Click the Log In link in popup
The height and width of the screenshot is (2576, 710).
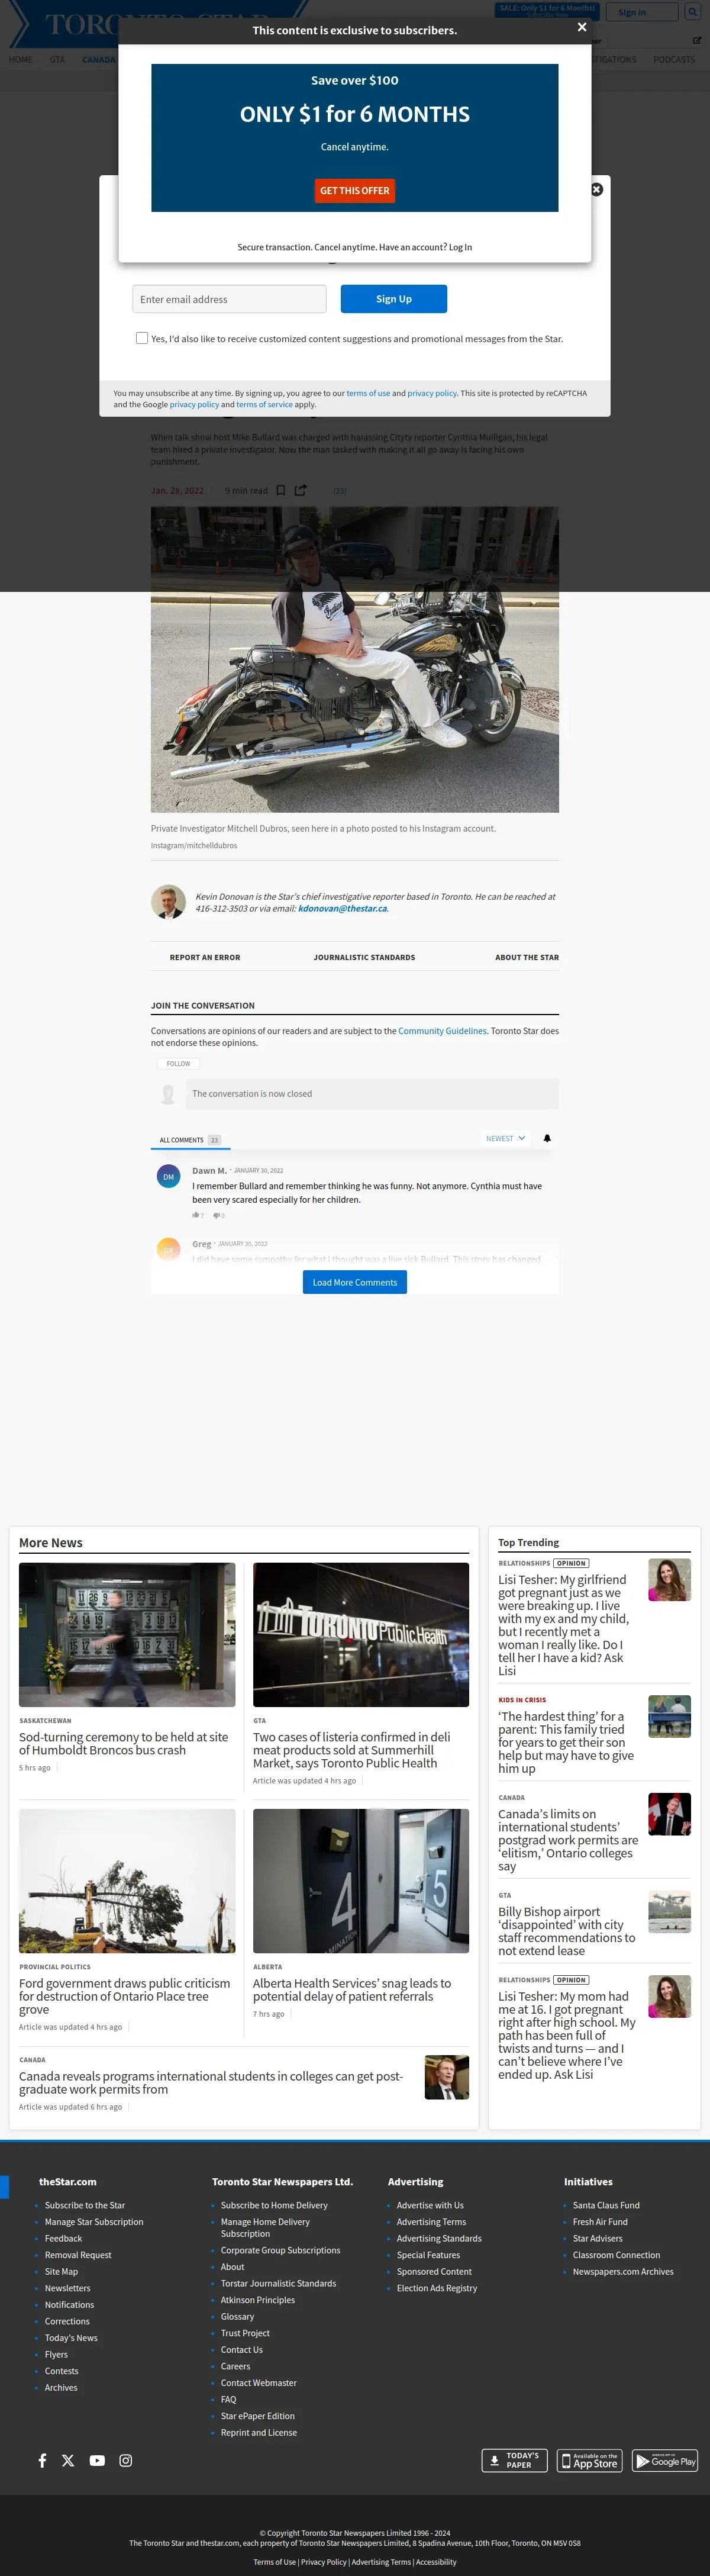[x=460, y=247]
